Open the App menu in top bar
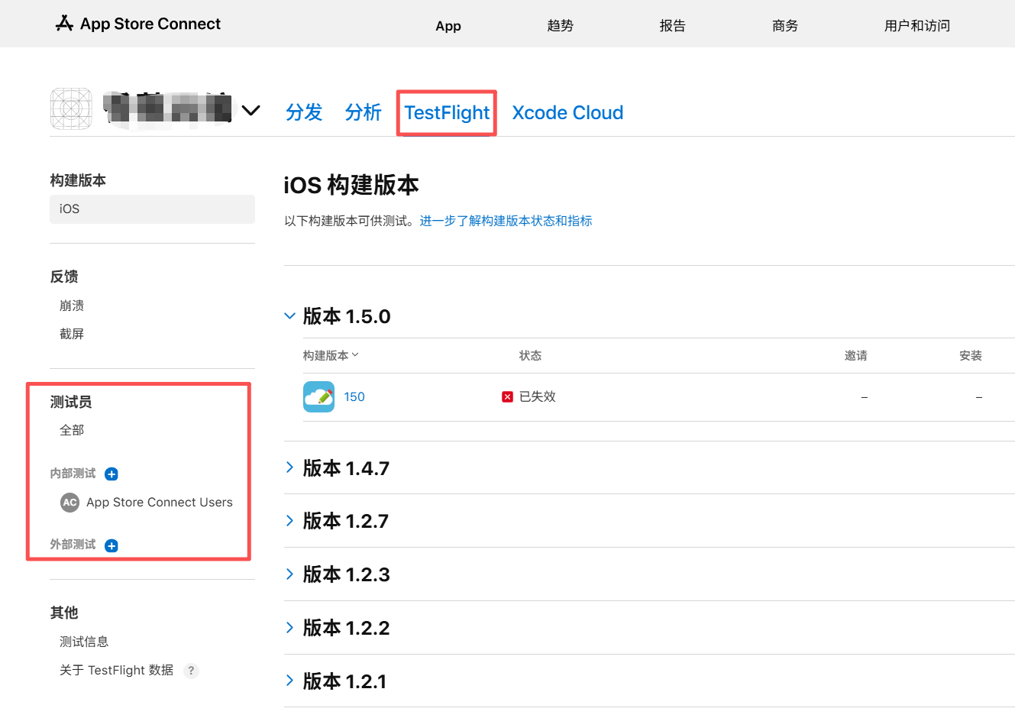 click(448, 26)
